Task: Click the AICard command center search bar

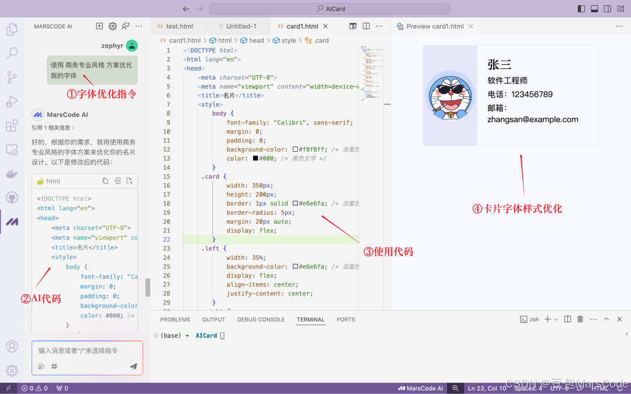Action: tap(330, 9)
